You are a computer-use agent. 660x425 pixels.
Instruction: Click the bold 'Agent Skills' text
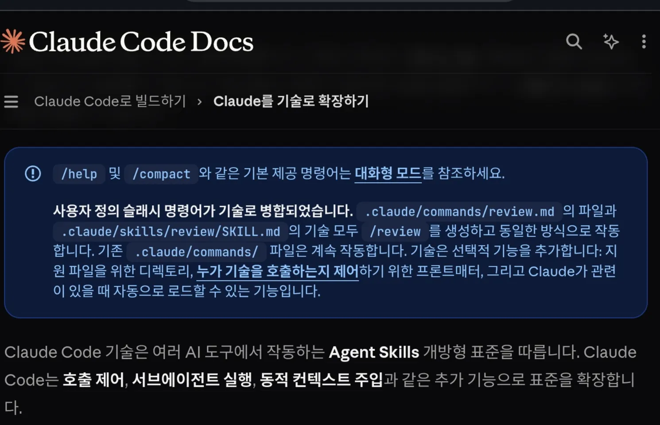(374, 352)
